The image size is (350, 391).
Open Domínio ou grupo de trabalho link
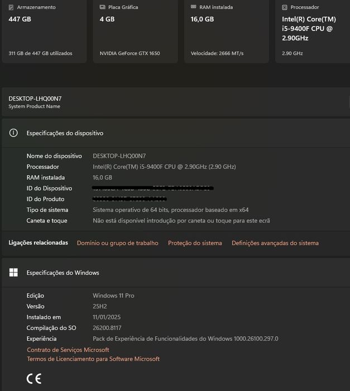117,243
